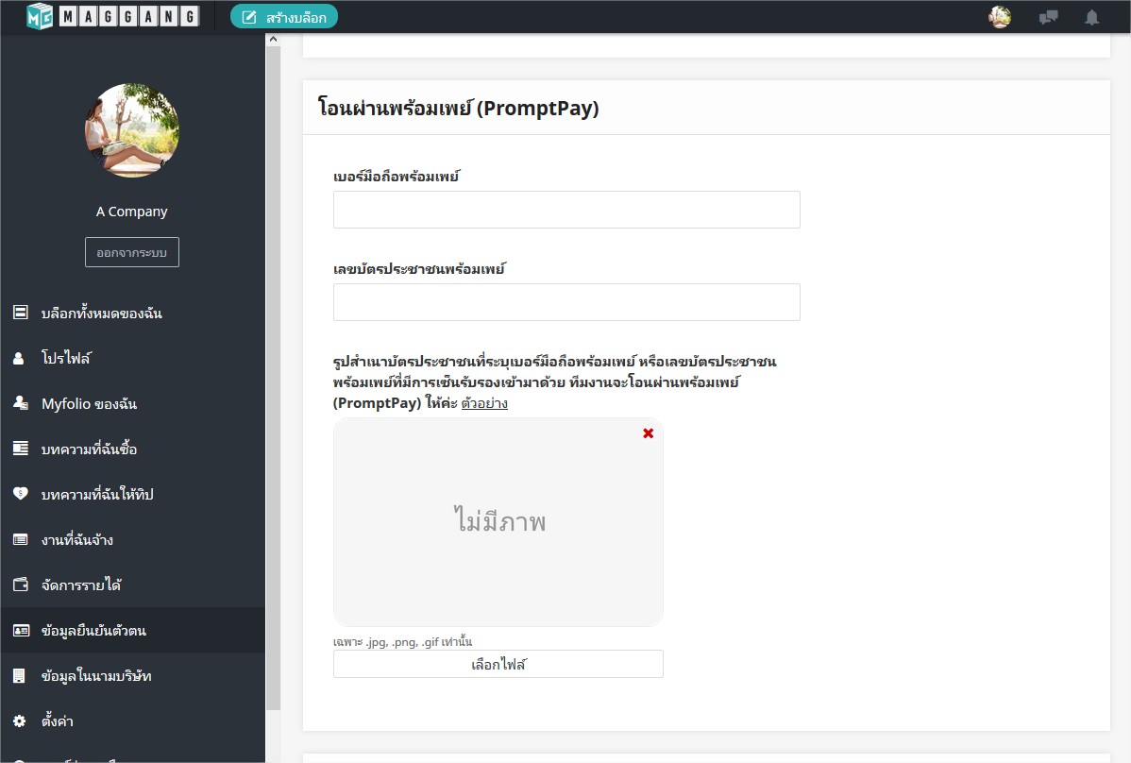The image size is (1131, 763).
Task: Click the เฉพาะ .jpg, .png, .gif เท่านั้น note
Action: click(402, 641)
